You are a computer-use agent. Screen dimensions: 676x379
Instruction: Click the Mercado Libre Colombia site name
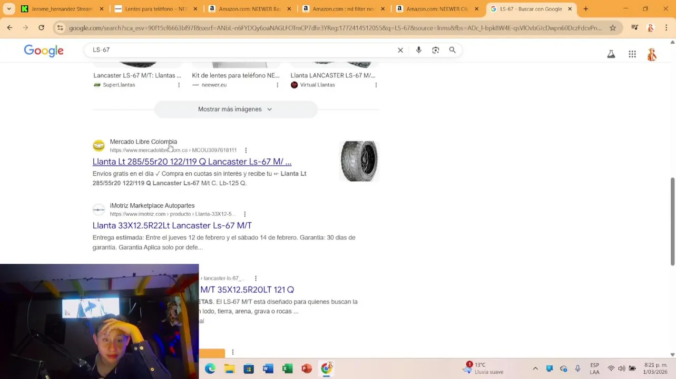click(143, 142)
